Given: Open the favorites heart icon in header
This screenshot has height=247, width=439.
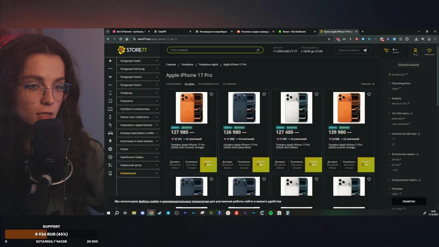Looking at the screenshot, I should (x=429, y=50).
